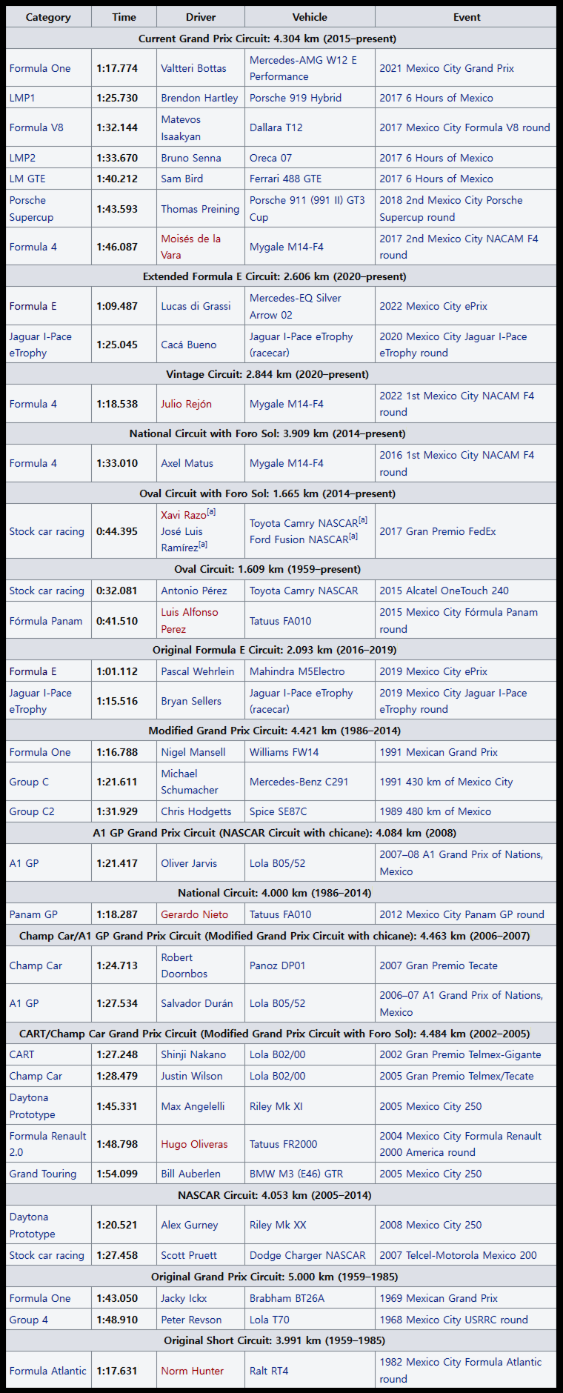Open the 2021 Mexico City Grand Prix link
This screenshot has width=563, height=1393.
(x=447, y=68)
